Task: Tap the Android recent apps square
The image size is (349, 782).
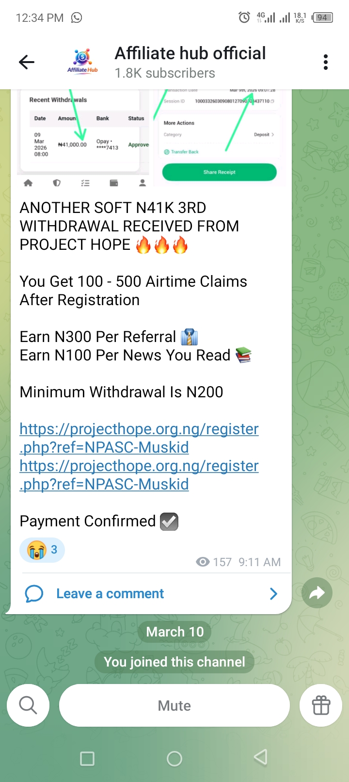Action: [87, 759]
